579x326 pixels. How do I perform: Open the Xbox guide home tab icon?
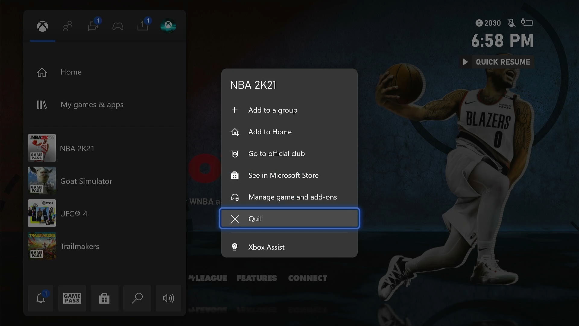(42, 27)
